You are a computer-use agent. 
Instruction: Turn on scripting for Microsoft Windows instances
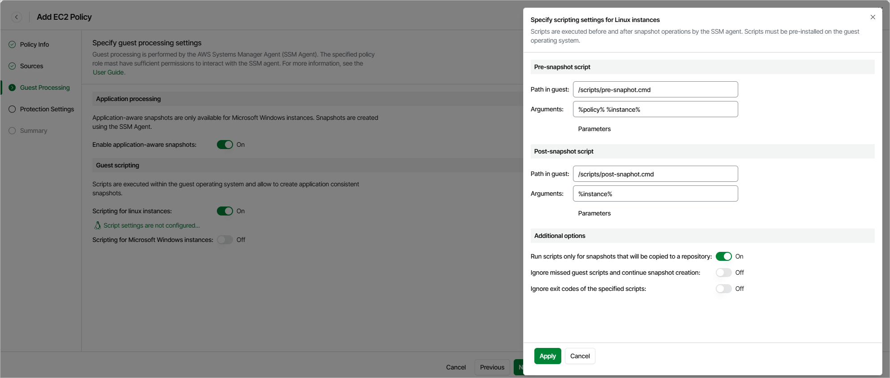pyautogui.click(x=225, y=240)
